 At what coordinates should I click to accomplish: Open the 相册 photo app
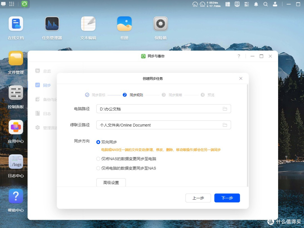pyautogui.click(x=124, y=24)
